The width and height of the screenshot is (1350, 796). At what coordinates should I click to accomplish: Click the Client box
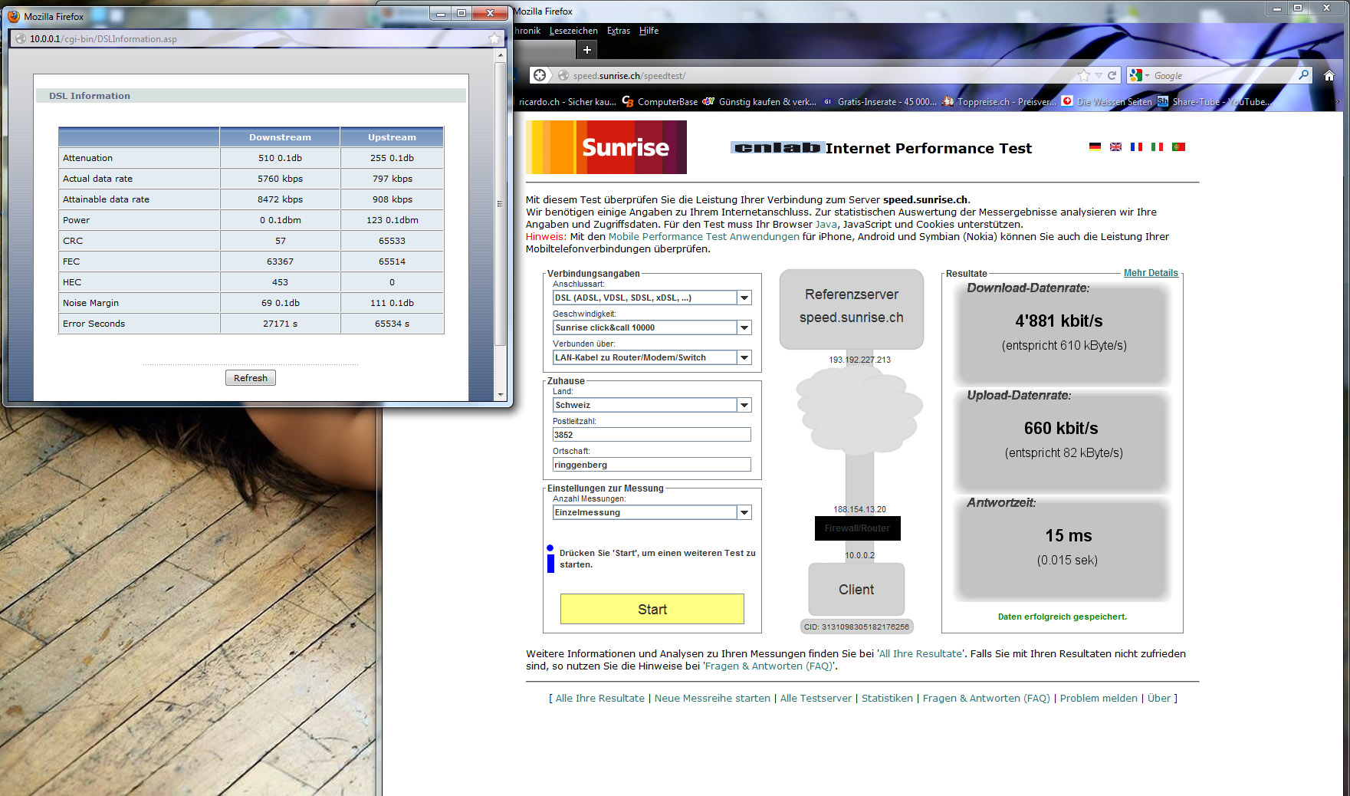[x=856, y=590]
